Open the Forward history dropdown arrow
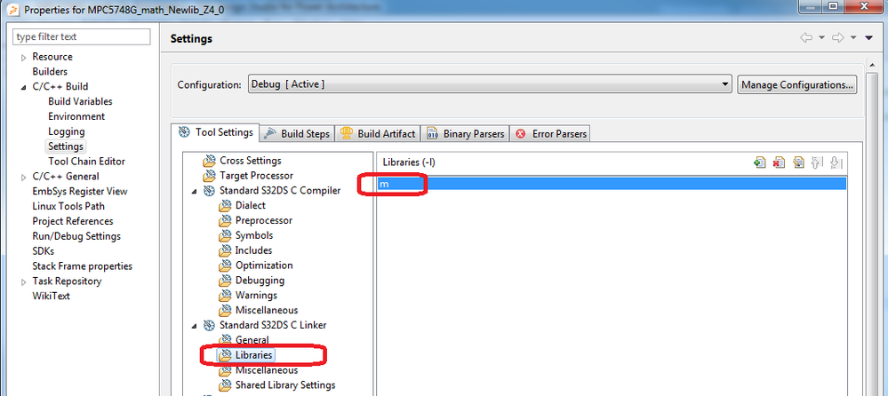The image size is (888, 396). 853,38
